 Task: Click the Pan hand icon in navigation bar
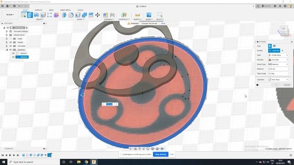click(140, 148)
